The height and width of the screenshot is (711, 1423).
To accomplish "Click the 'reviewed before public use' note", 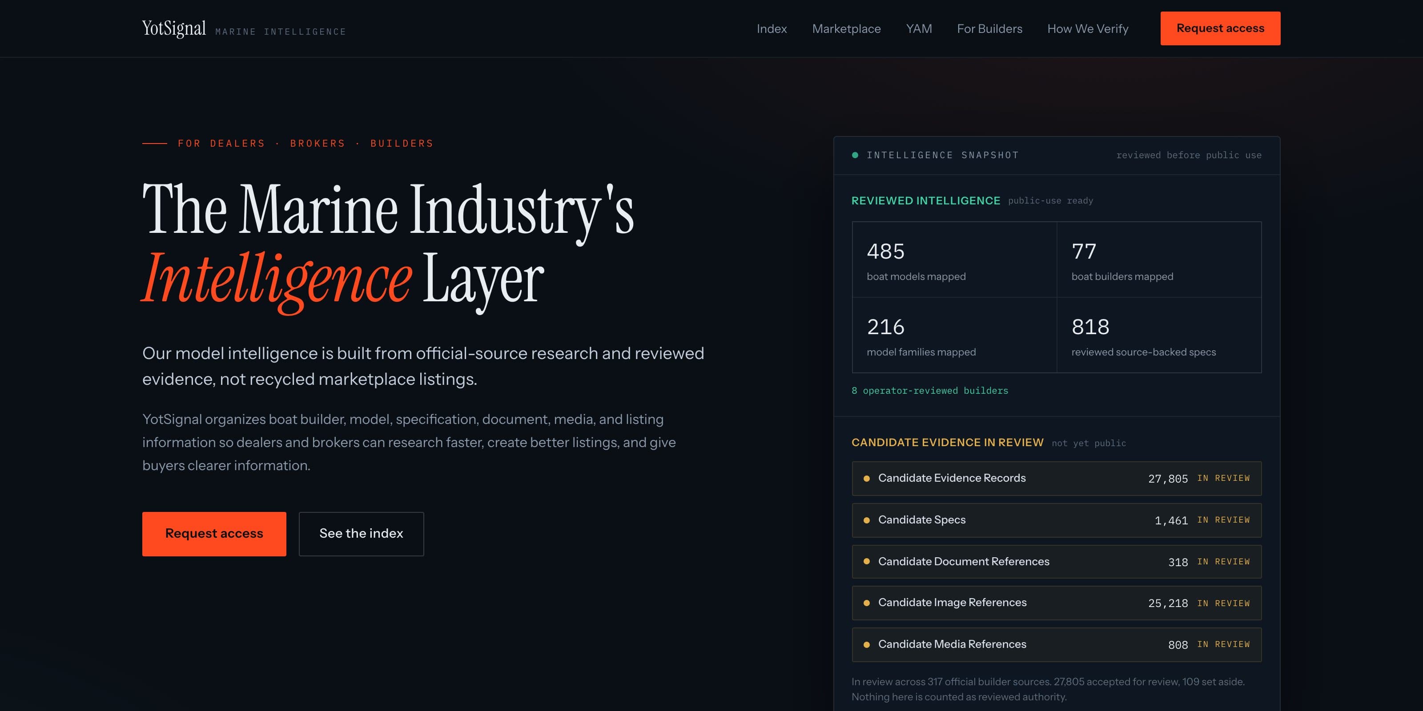I will (x=1189, y=155).
